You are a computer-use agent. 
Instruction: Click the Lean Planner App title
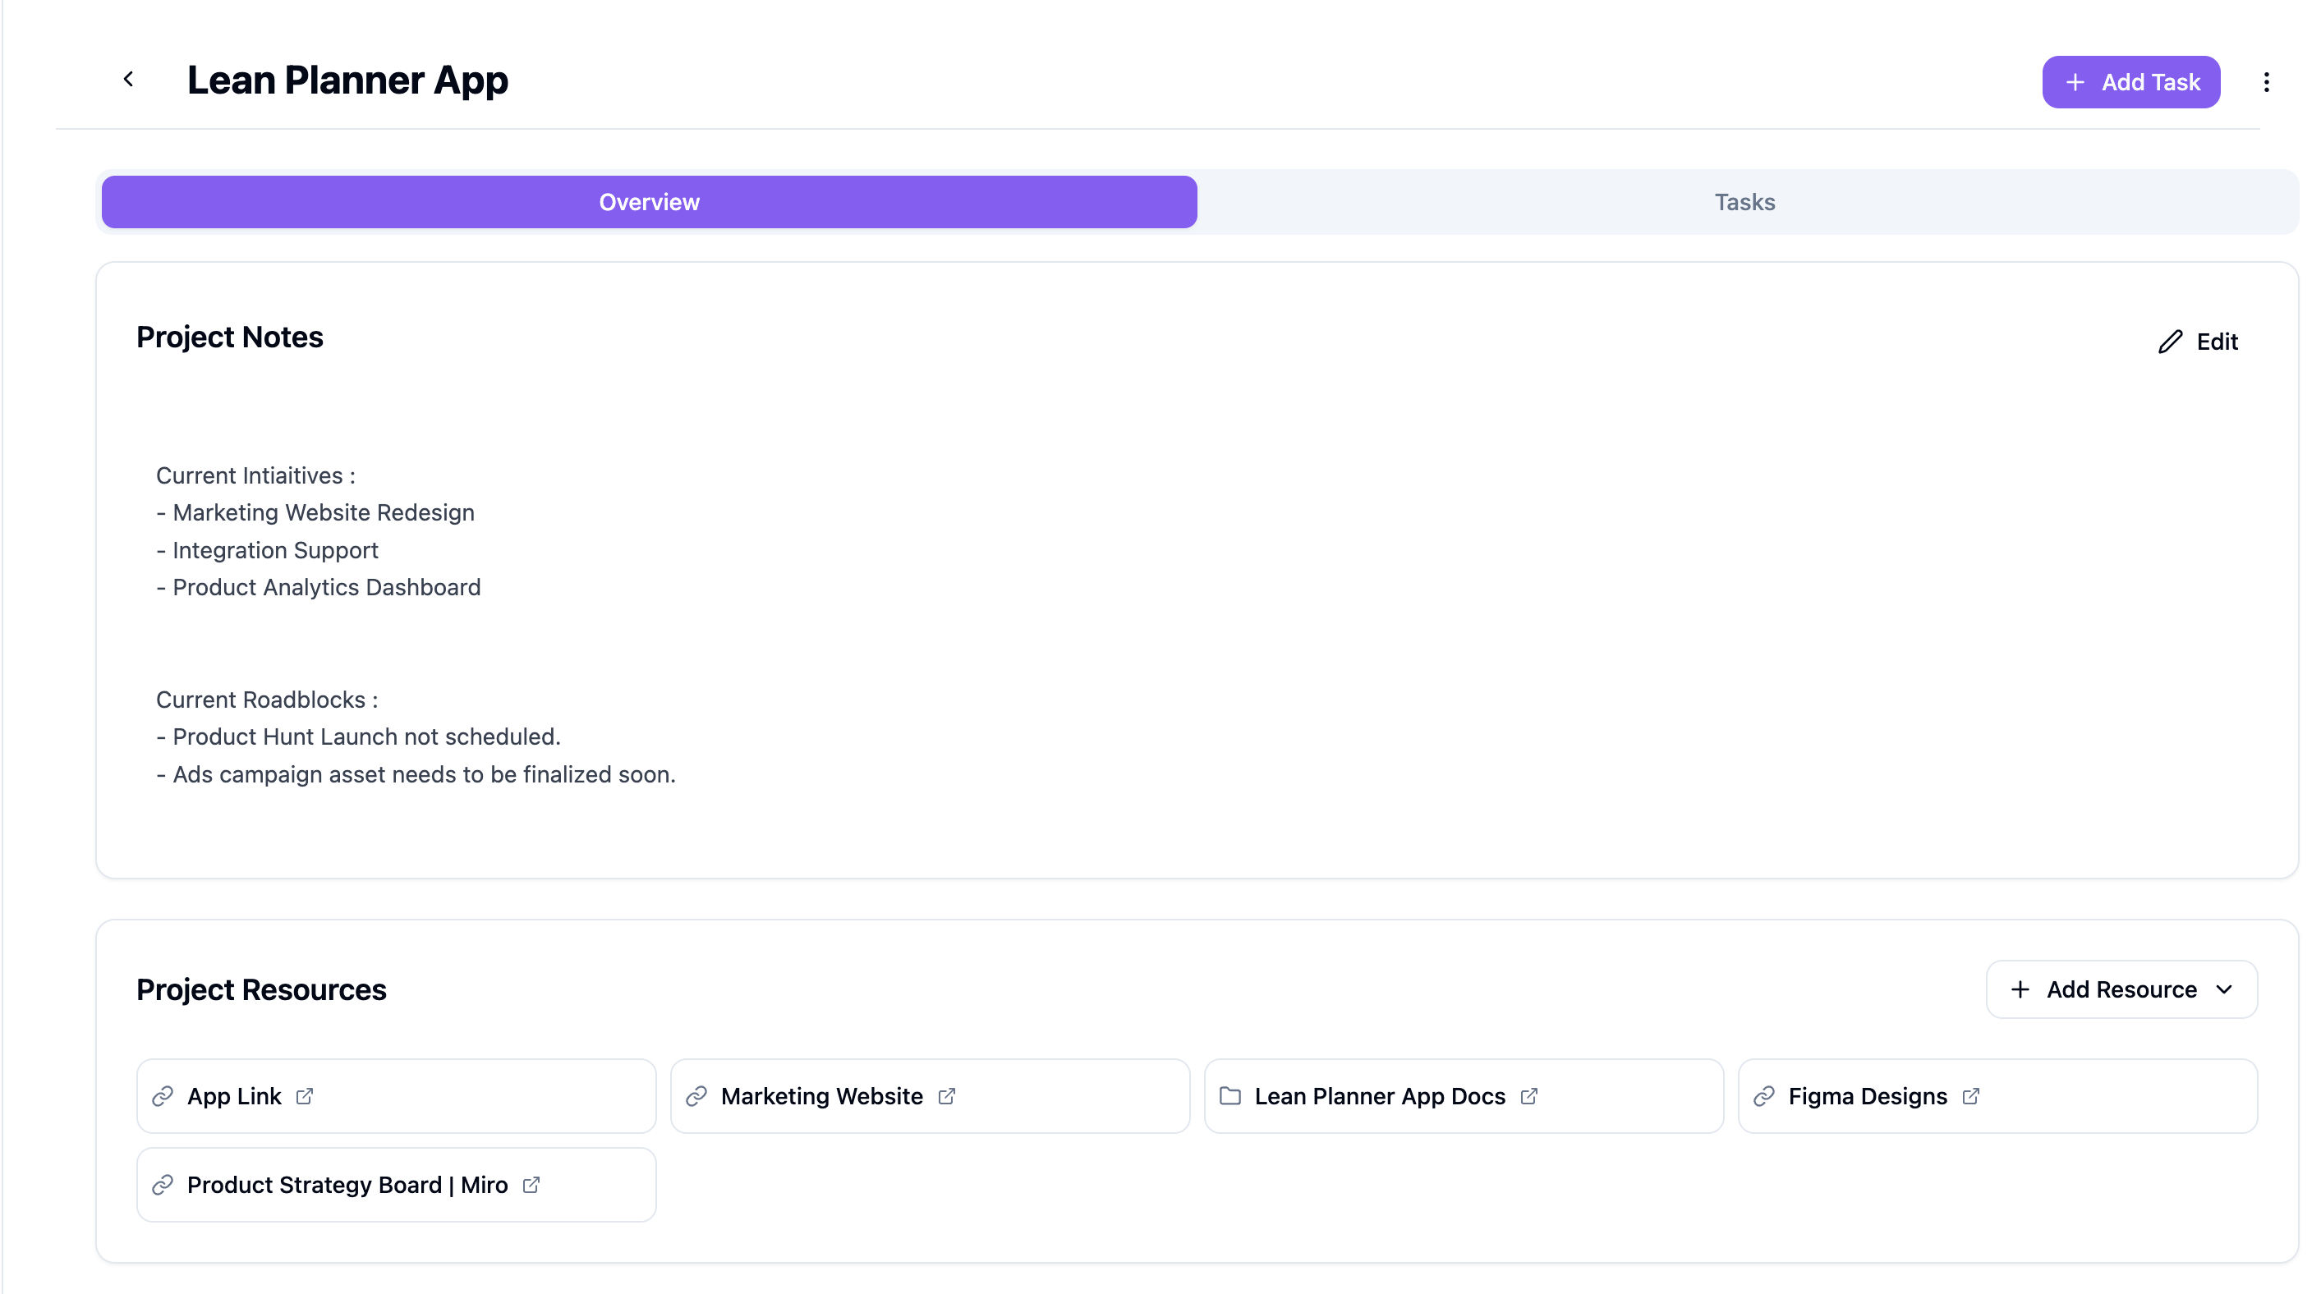tap(347, 80)
